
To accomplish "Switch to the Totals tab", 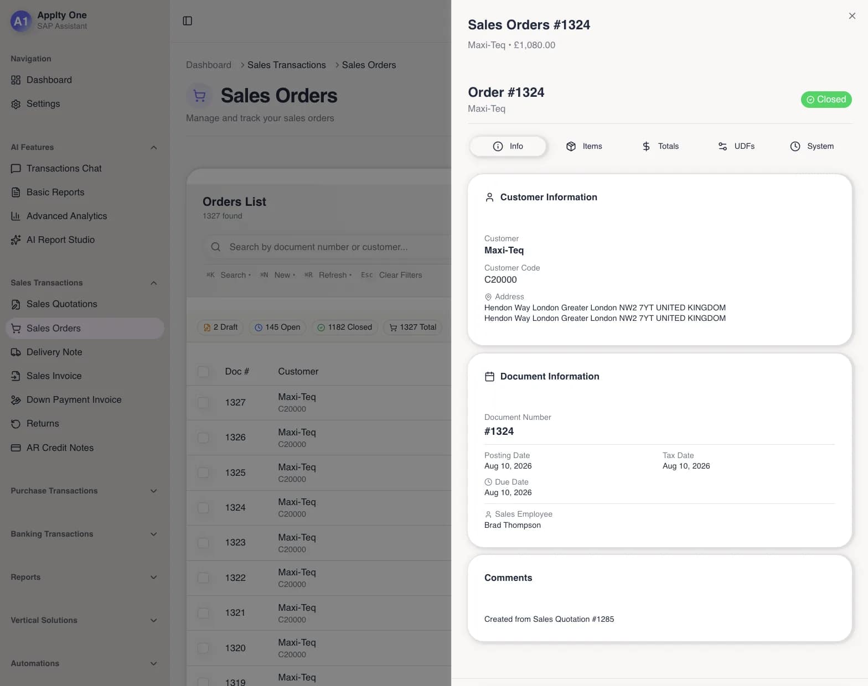I will 660,147.
